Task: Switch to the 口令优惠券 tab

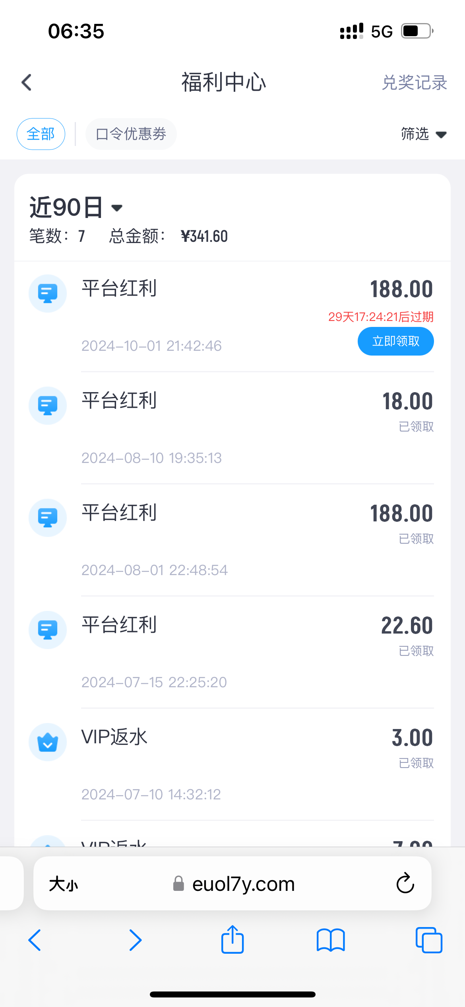Action: pos(131,134)
